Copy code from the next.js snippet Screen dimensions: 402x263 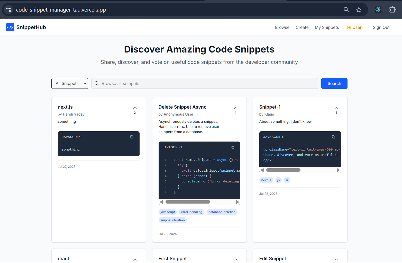132,137
